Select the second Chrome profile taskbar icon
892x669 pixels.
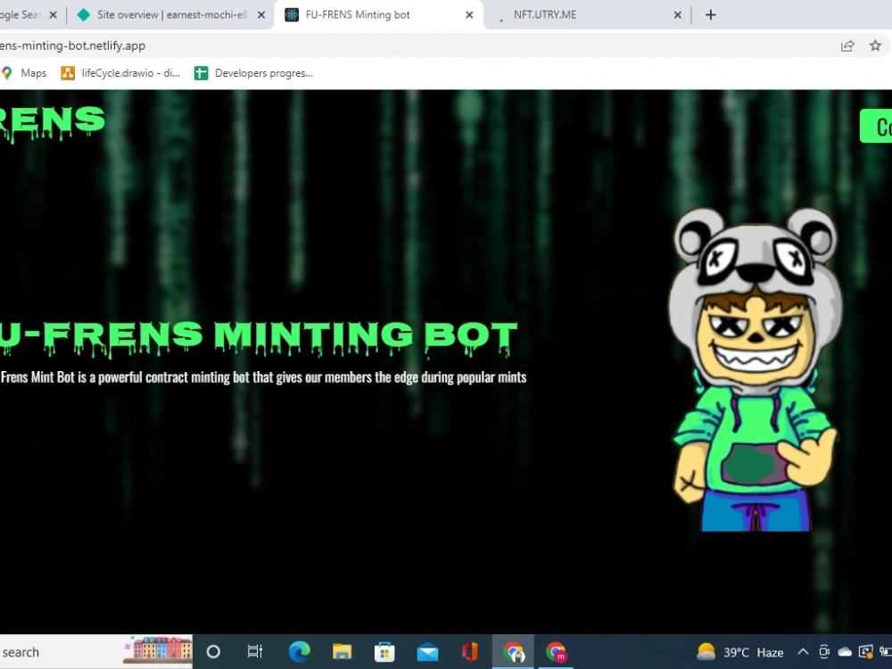556,652
